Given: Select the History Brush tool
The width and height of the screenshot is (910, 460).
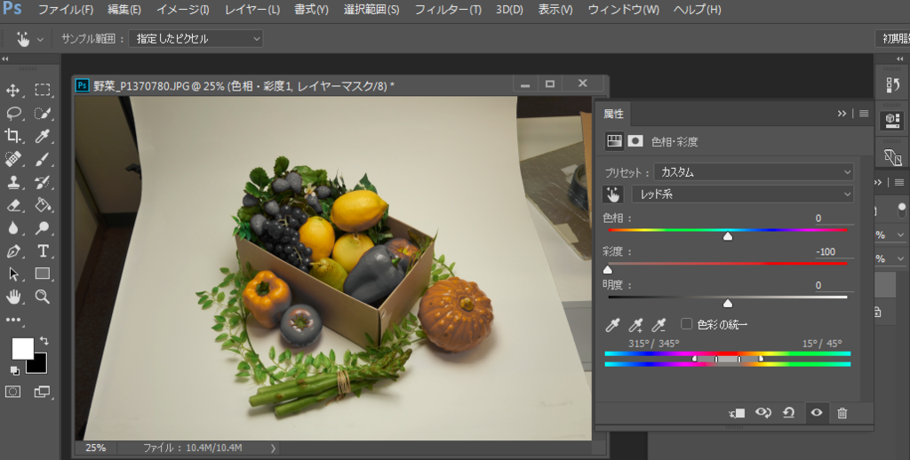Looking at the screenshot, I should (43, 182).
